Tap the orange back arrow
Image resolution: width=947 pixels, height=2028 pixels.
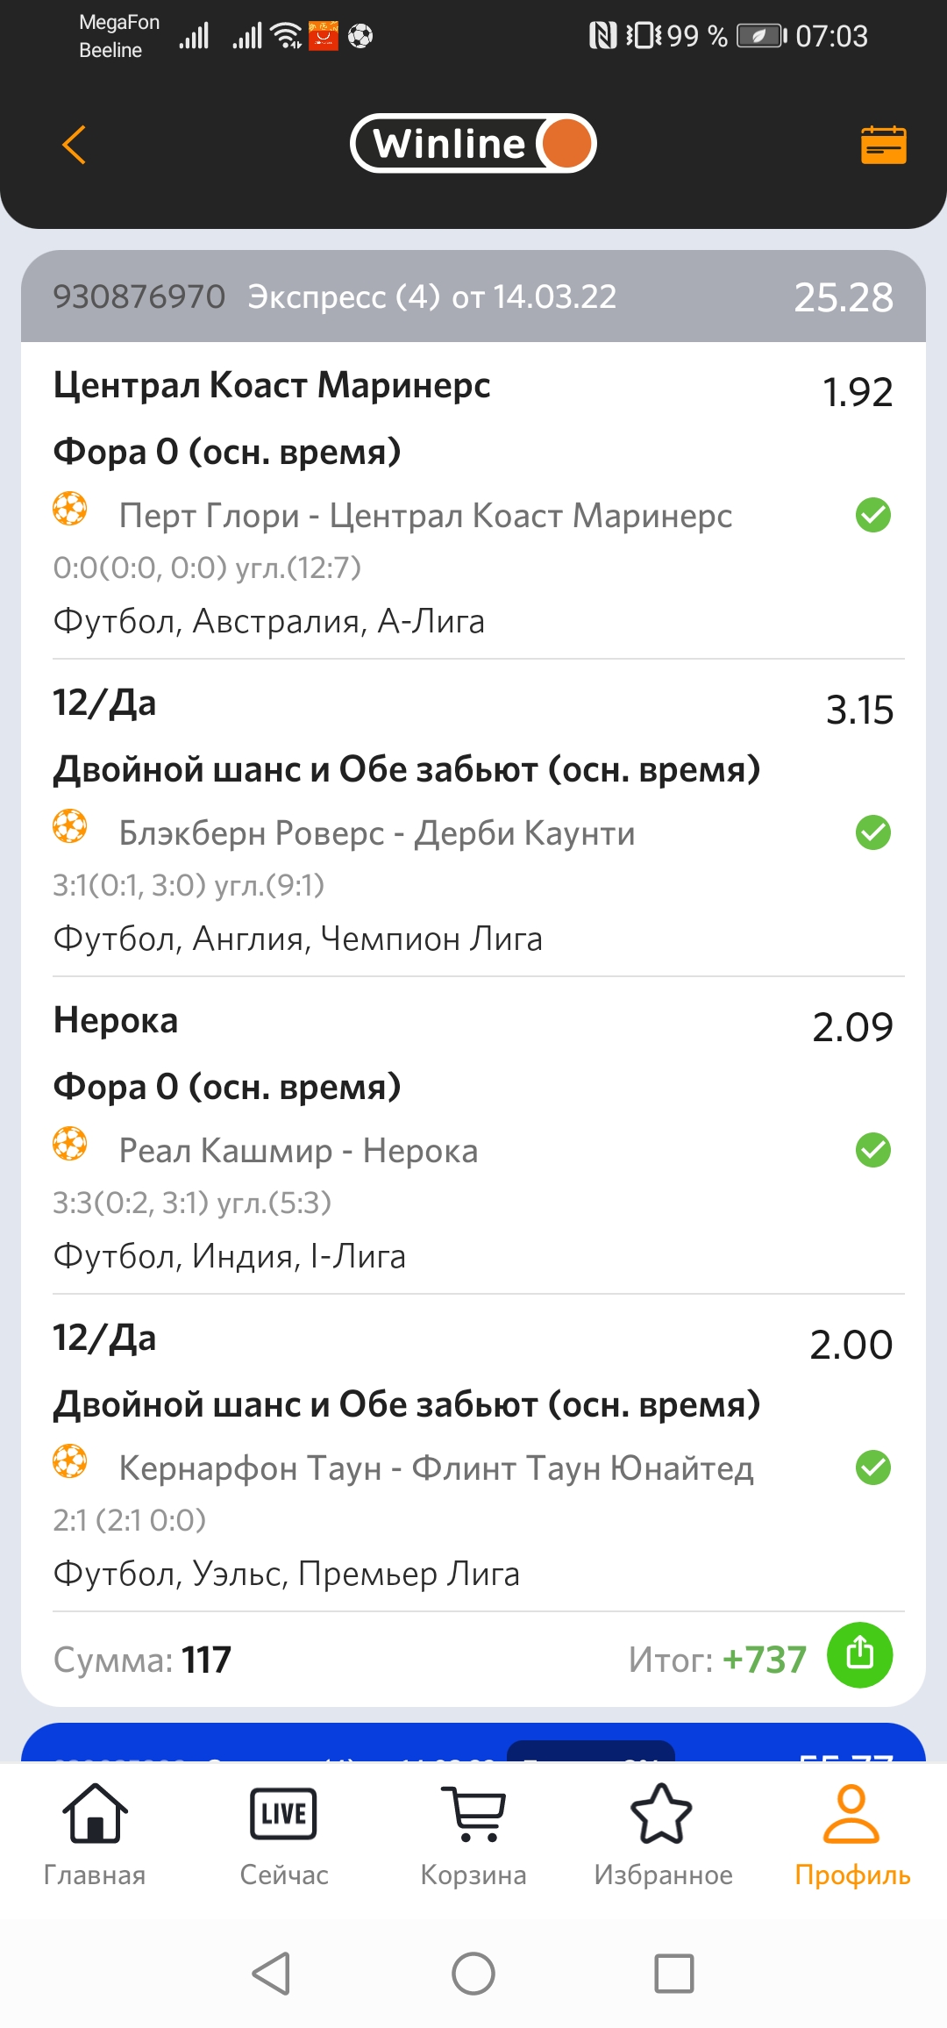click(x=75, y=145)
